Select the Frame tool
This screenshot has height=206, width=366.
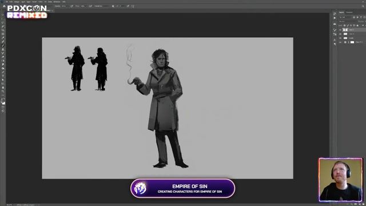3,34
